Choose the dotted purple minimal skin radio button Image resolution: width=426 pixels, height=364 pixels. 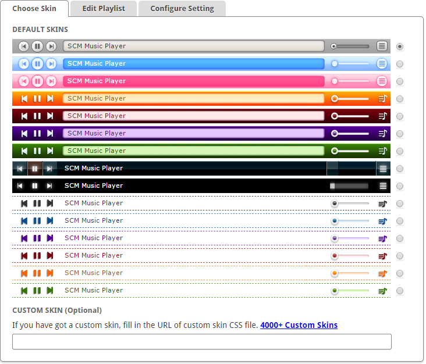pyautogui.click(x=400, y=238)
